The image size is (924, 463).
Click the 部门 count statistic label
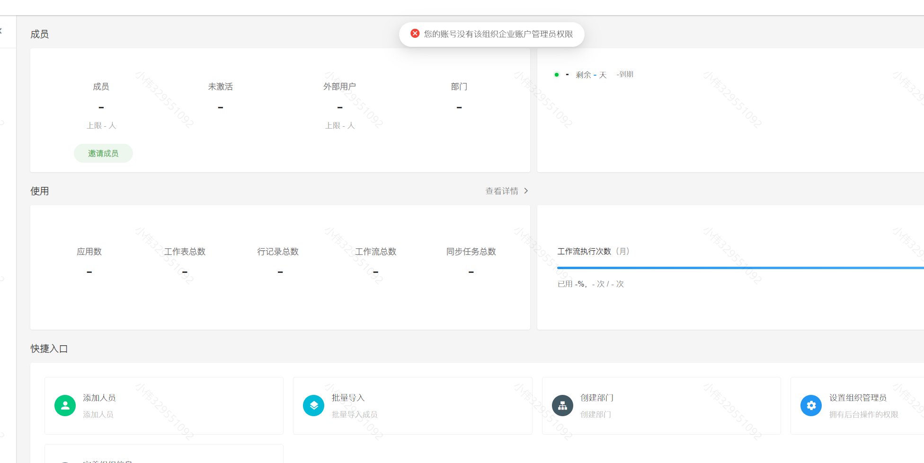pos(459,87)
